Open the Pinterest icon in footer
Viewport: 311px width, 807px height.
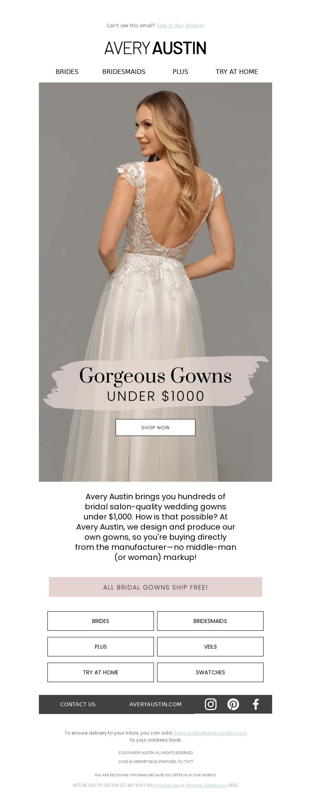point(233,704)
